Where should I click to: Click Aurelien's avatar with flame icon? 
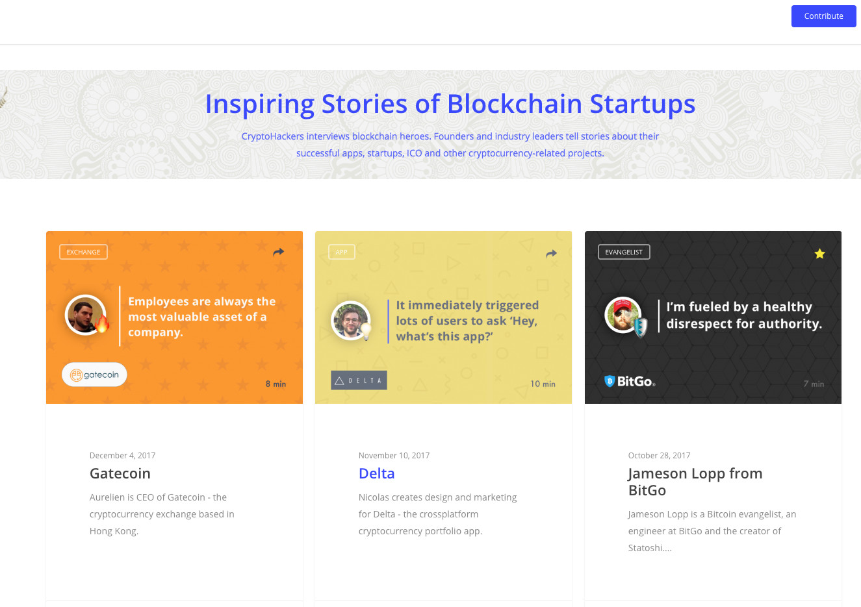click(x=87, y=315)
